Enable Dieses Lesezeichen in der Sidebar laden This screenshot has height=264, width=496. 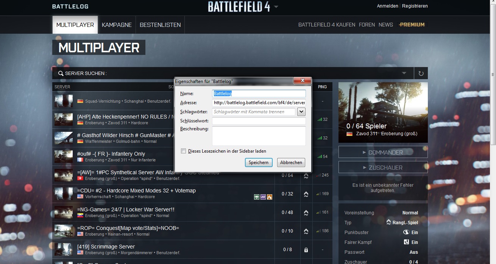coord(184,151)
